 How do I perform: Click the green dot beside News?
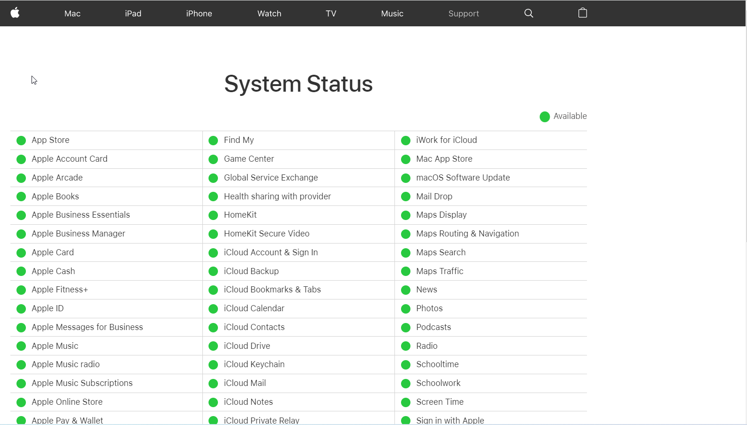point(406,290)
